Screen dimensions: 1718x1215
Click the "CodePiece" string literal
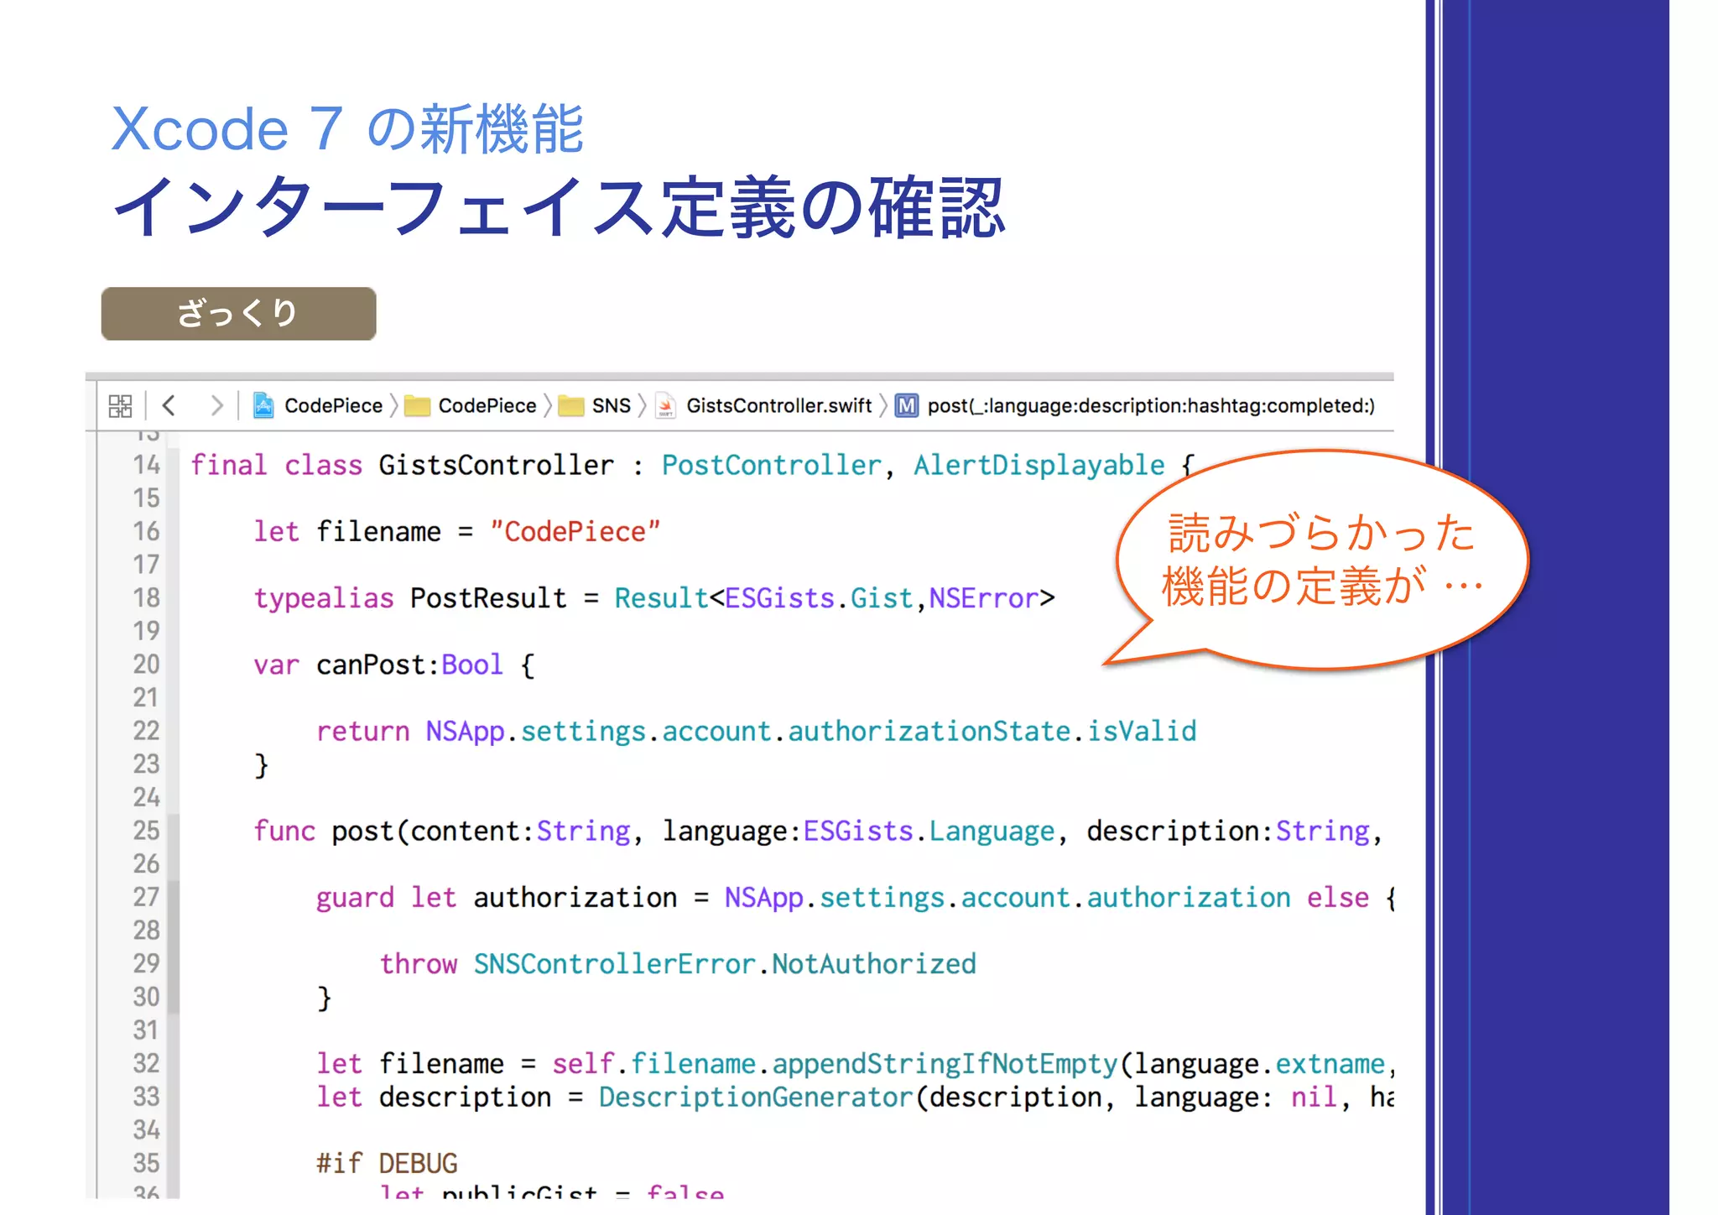click(575, 531)
